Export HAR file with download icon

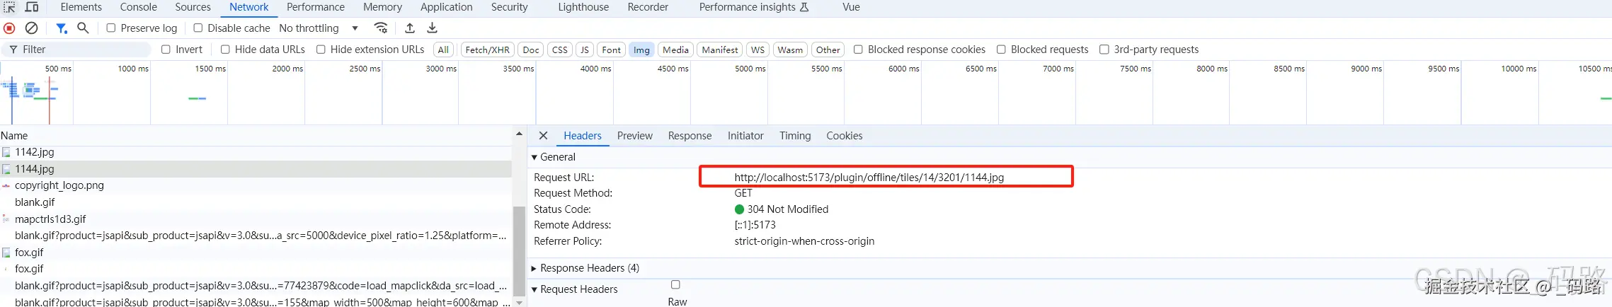click(433, 28)
